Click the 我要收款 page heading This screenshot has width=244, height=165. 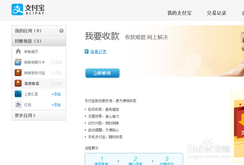pos(102,36)
